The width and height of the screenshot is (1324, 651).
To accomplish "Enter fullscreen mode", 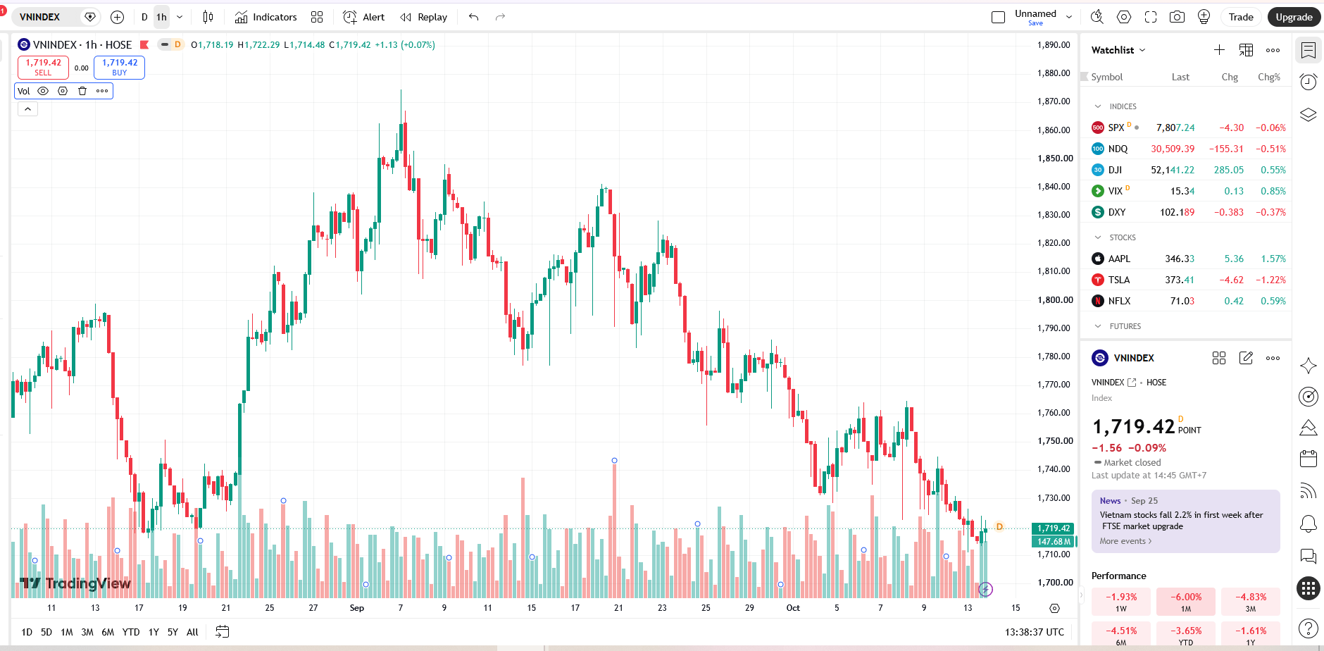I will (1151, 17).
